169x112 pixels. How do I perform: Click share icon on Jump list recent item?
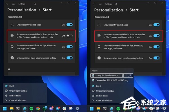click(123, 76)
